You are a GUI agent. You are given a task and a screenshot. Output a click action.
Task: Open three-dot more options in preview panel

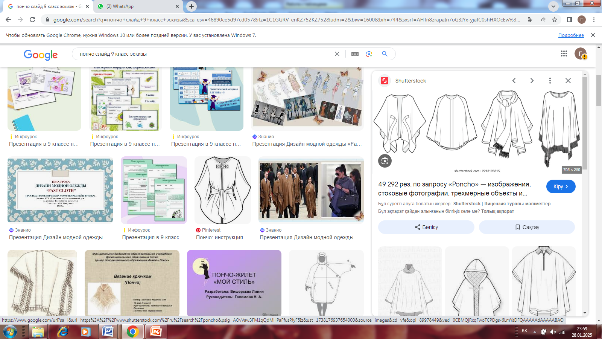pyautogui.click(x=550, y=81)
